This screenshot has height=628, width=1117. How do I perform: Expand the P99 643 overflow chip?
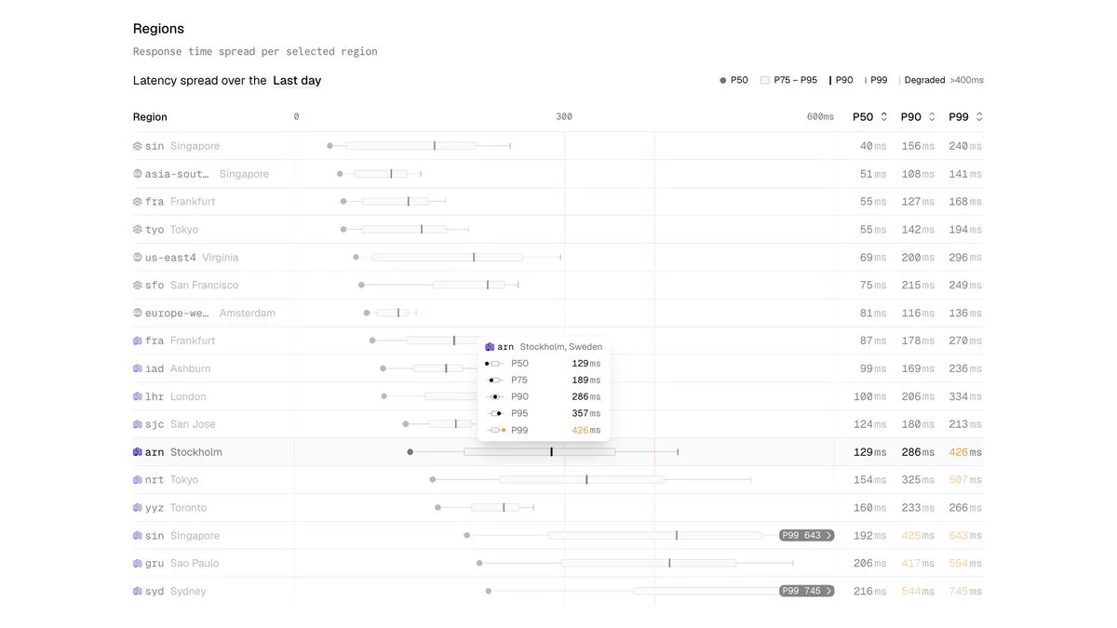pyautogui.click(x=806, y=536)
